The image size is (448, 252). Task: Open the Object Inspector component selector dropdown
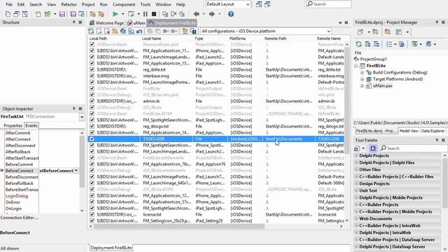(x=82, y=117)
